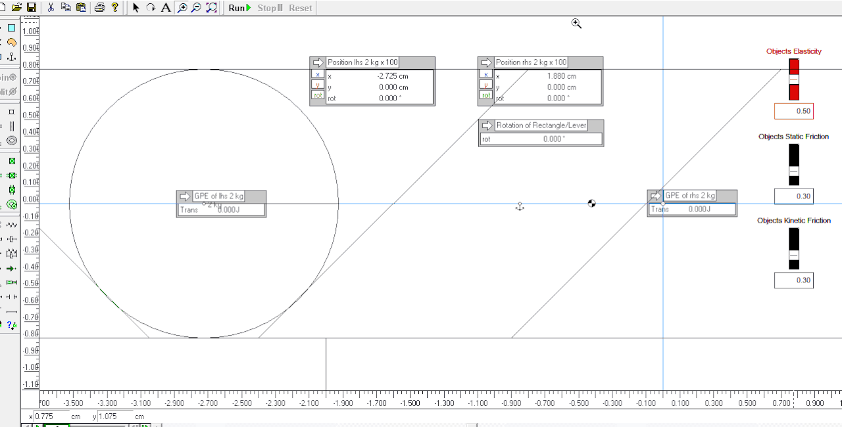Click the y coordinate field showing 1.075
The width and height of the screenshot is (842, 427).
[x=115, y=416]
